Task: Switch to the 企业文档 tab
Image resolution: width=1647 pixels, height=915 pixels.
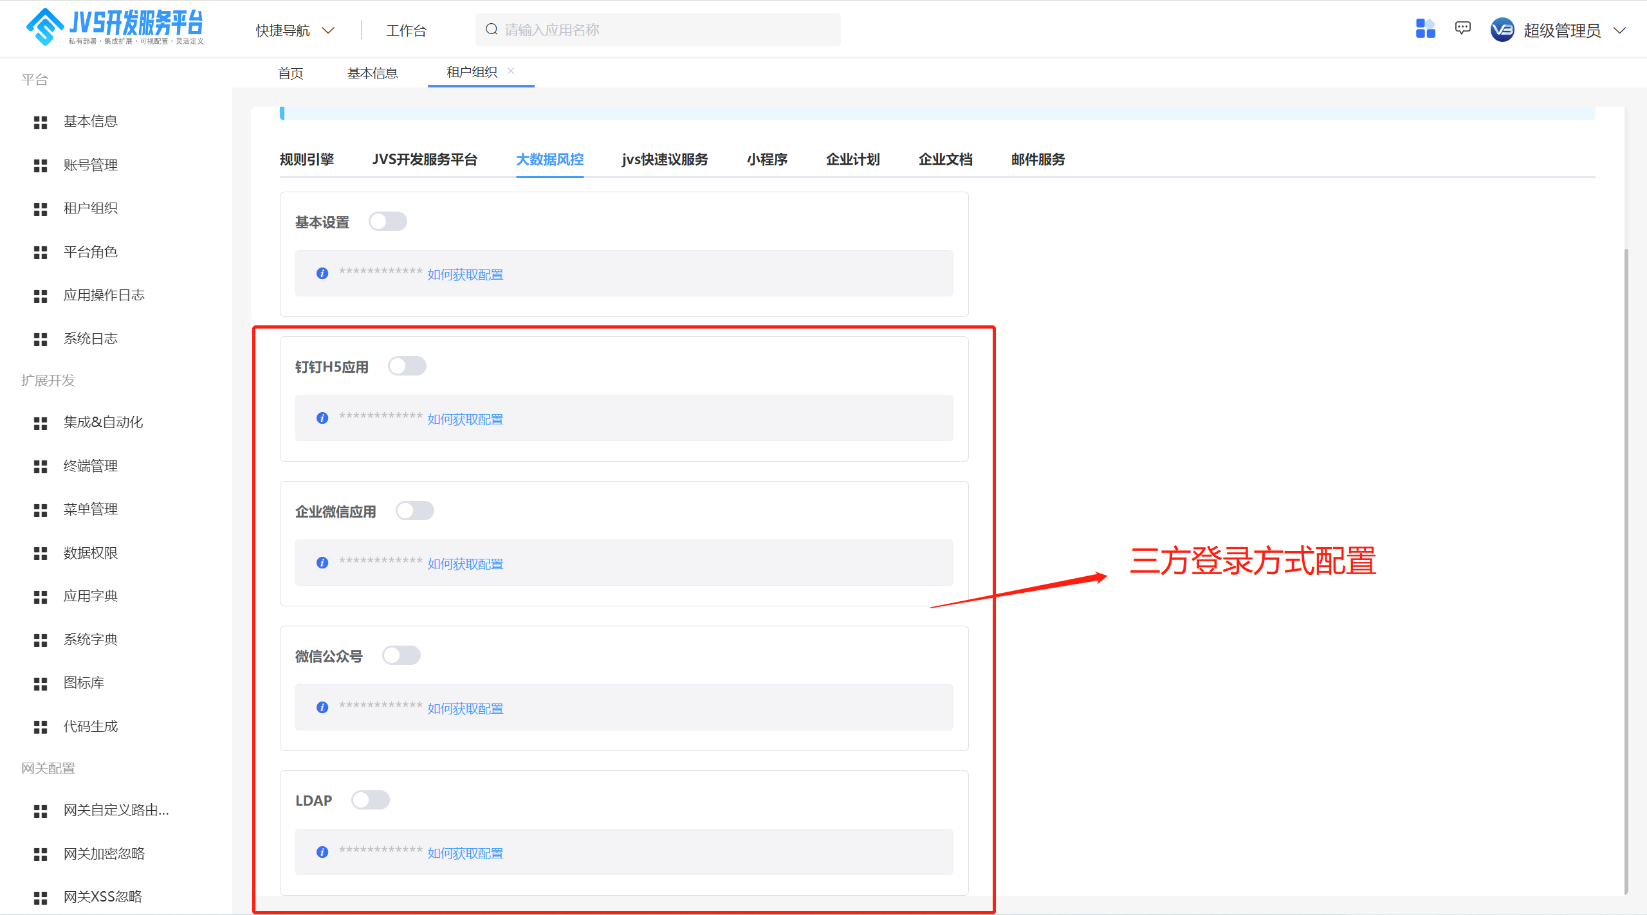Action: click(946, 159)
